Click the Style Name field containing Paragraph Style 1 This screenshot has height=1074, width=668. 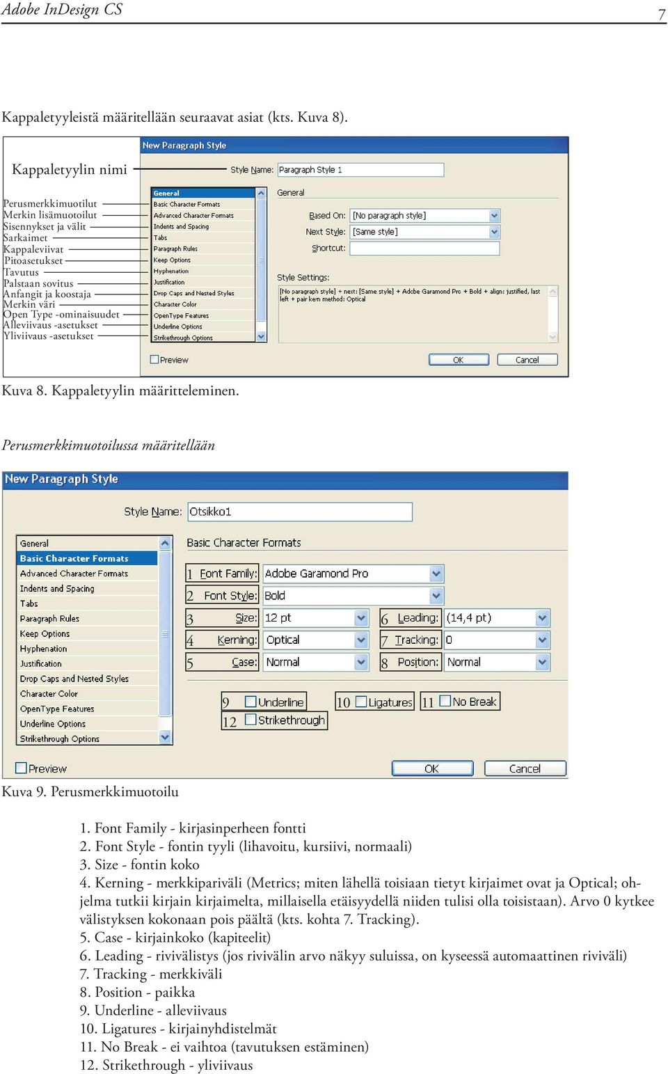click(360, 170)
